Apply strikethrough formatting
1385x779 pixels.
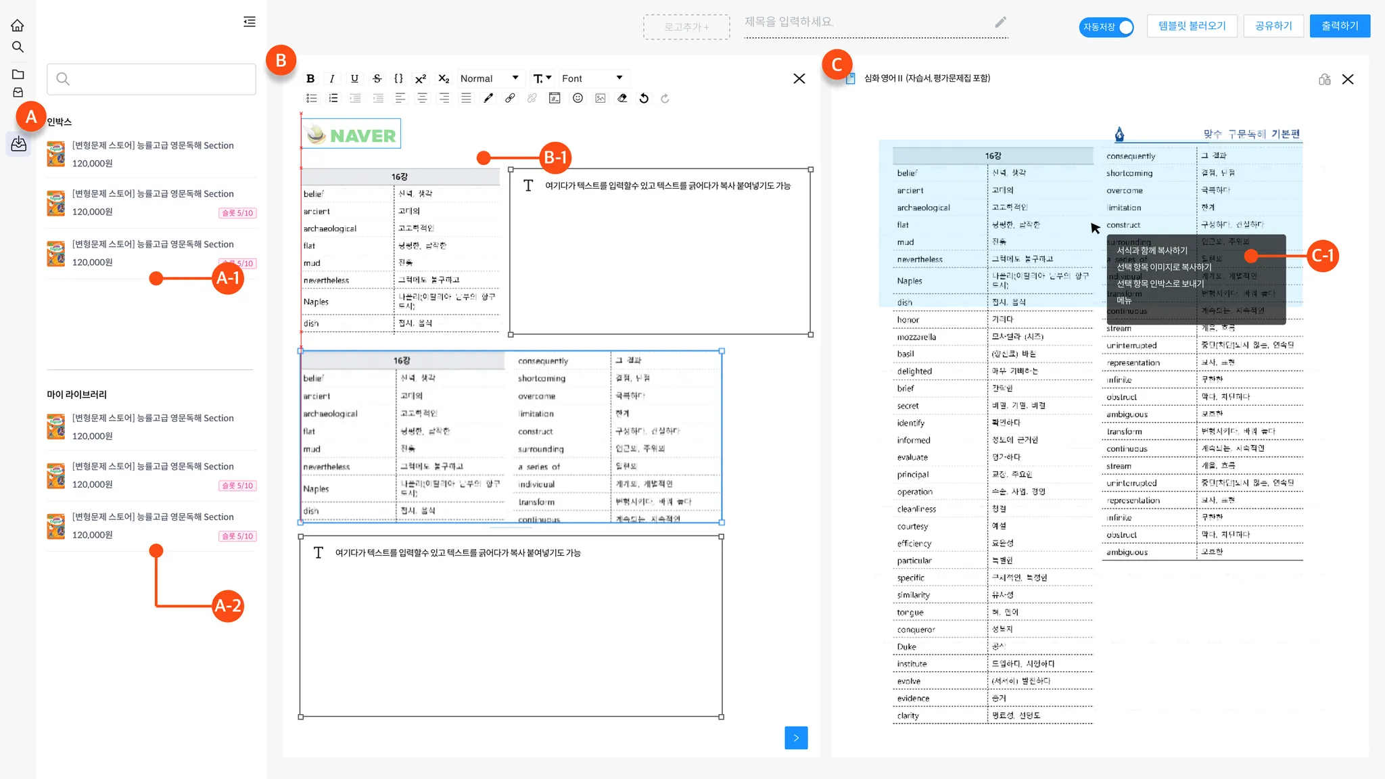(x=377, y=78)
